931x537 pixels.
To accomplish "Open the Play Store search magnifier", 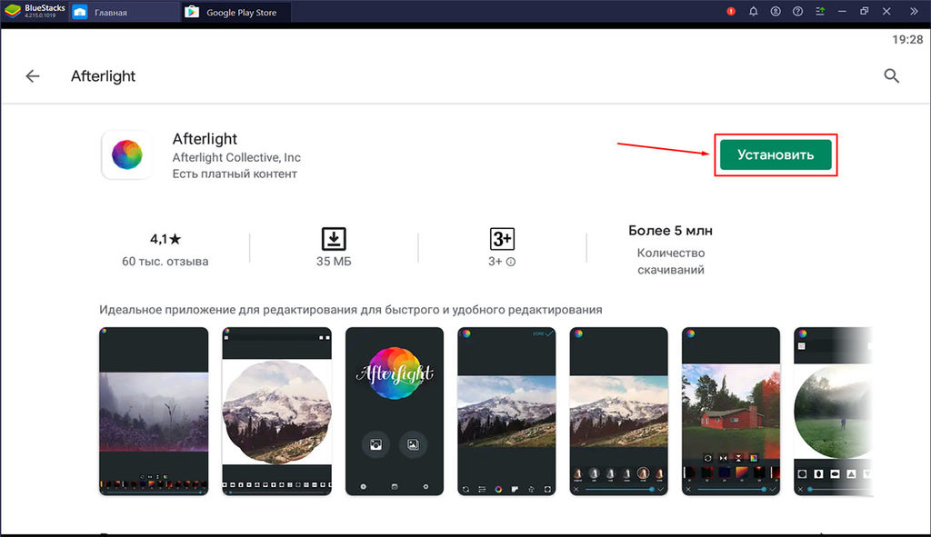I will 891,76.
